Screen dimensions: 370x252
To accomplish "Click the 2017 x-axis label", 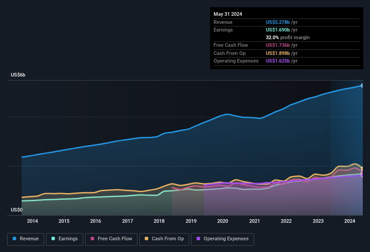I will 128,221.
